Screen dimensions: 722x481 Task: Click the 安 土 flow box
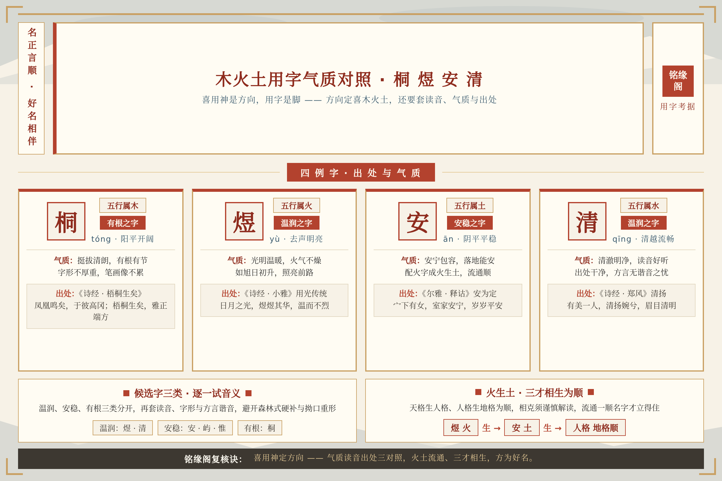pos(522,427)
